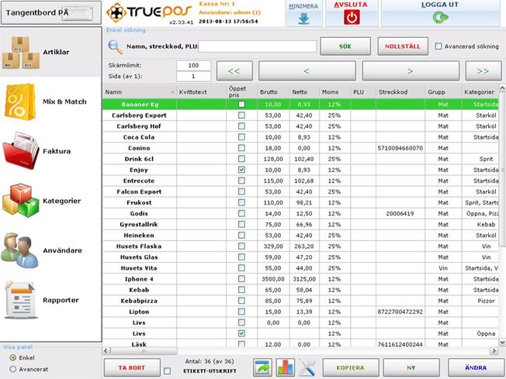This screenshot has height=379, width=506.
Task: Click the magnifying glass search icon
Action: point(115,47)
